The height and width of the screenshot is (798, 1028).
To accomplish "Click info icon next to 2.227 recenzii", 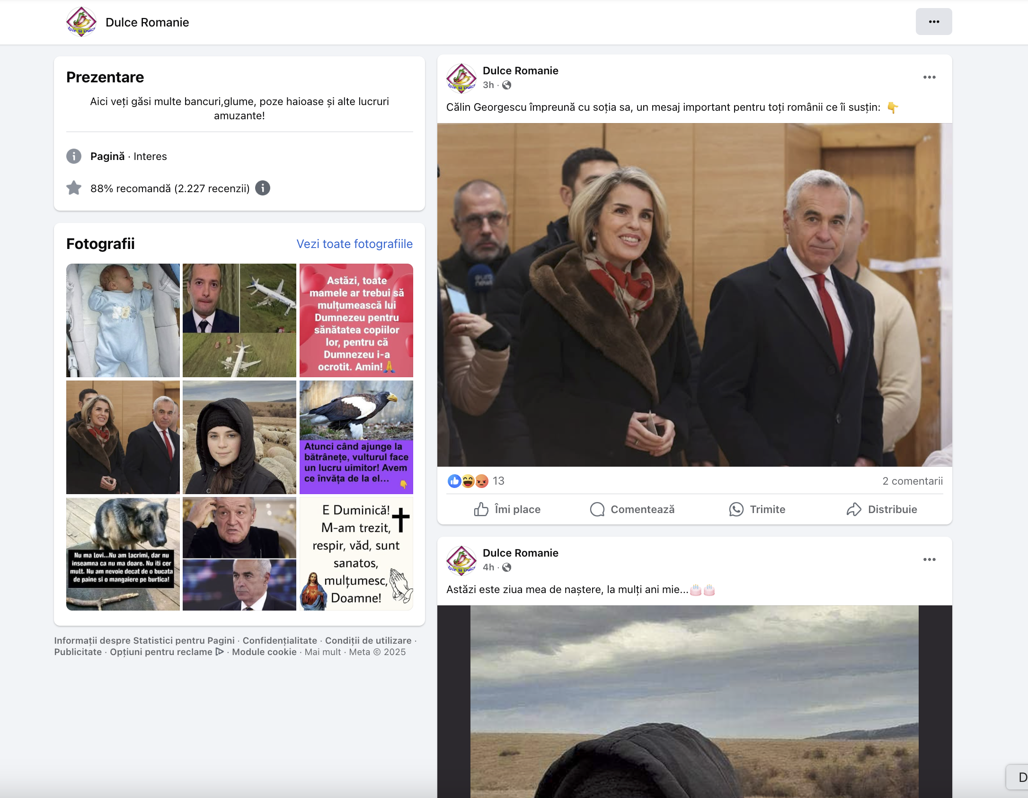I will 263,188.
